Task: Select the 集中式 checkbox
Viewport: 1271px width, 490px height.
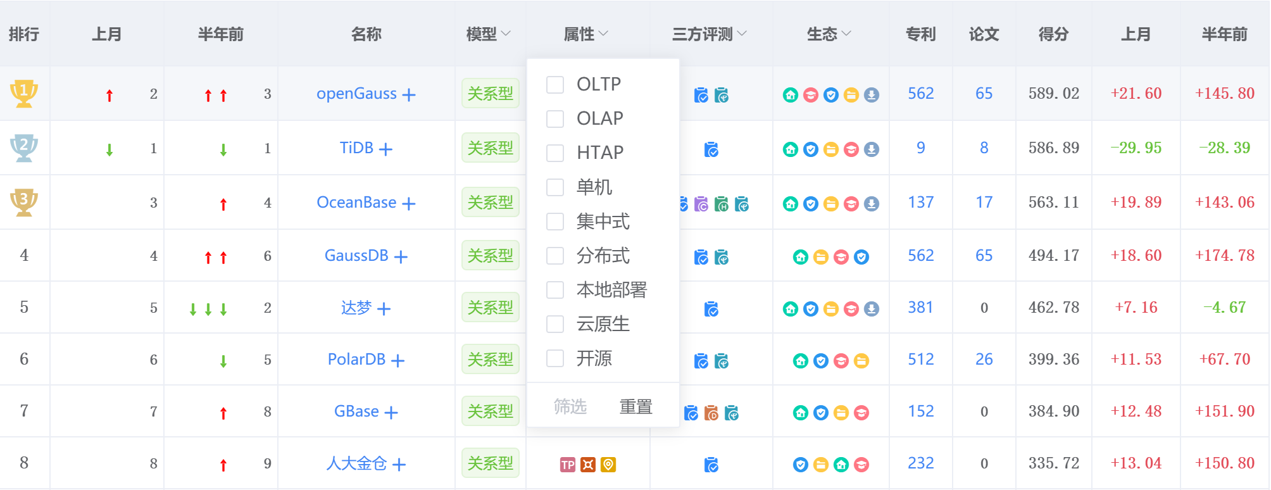Action: coord(555,221)
